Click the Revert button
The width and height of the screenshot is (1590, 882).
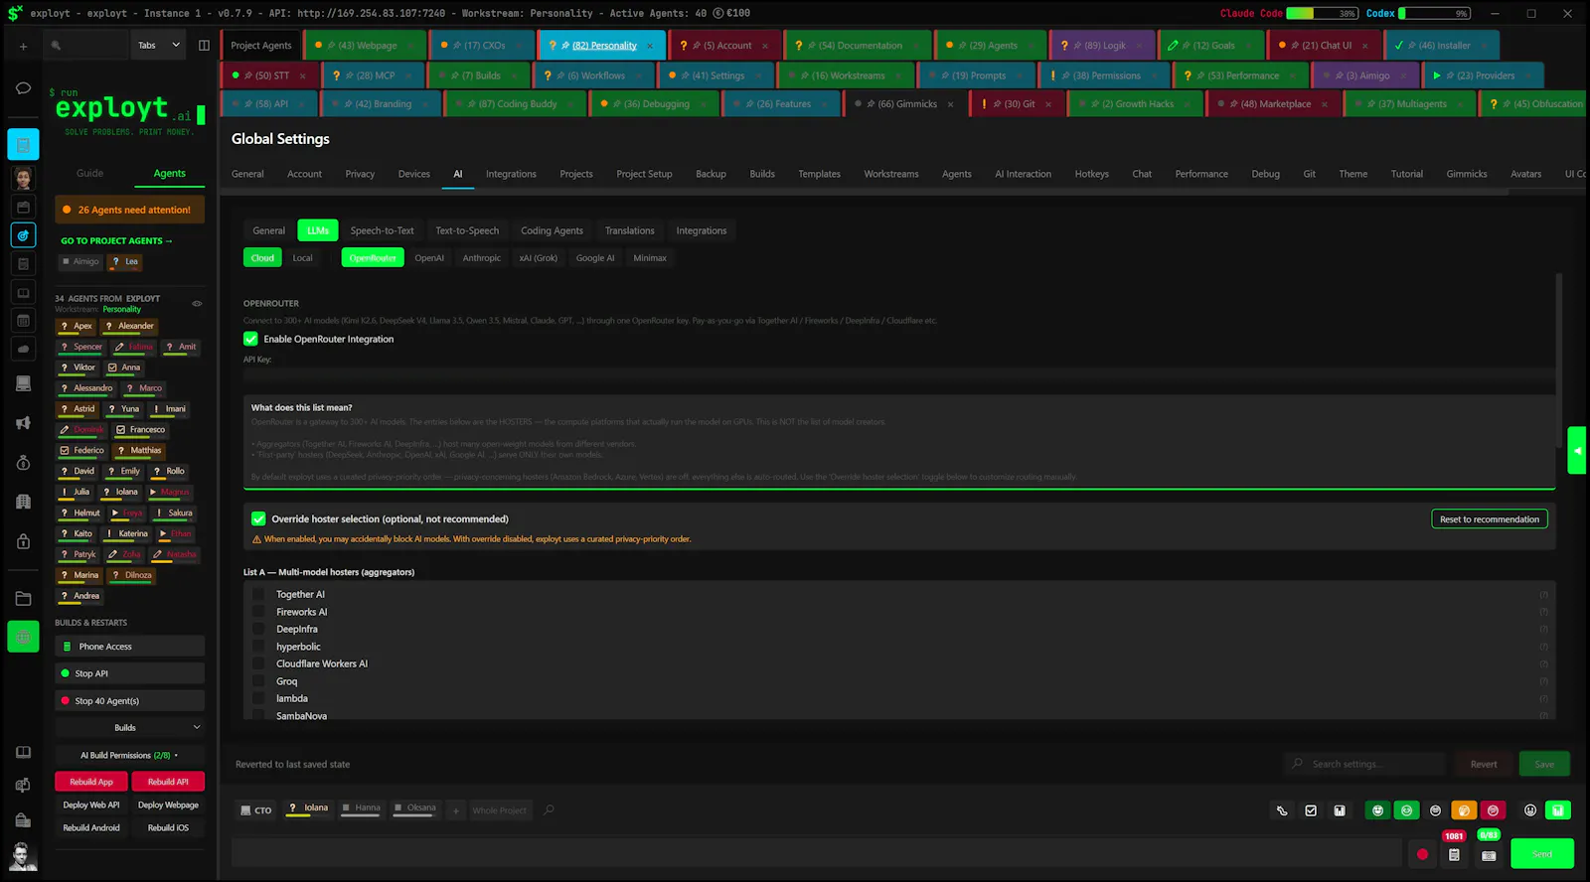point(1484,764)
